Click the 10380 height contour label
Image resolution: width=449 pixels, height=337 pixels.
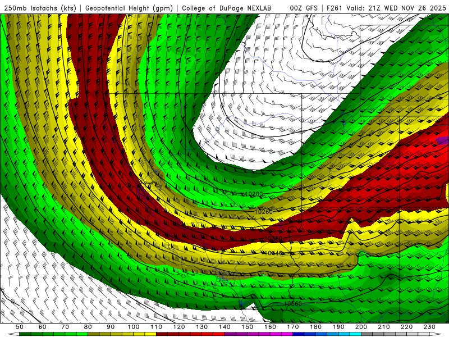point(273,238)
